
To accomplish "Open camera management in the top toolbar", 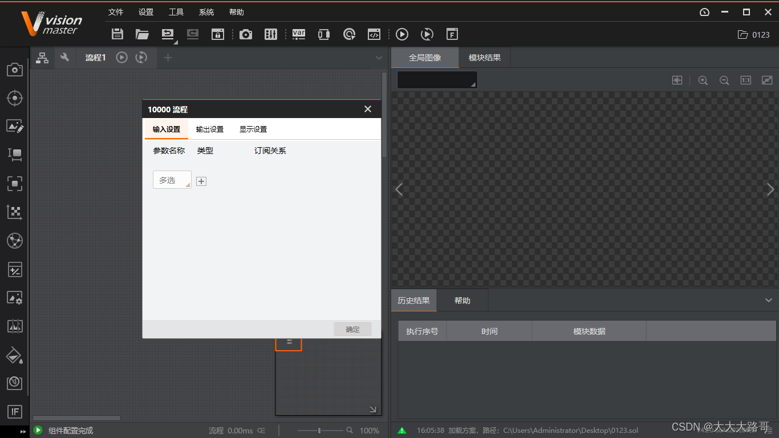I will tap(246, 34).
